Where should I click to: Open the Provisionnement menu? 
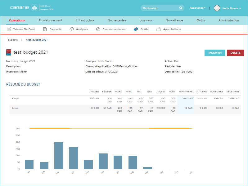pyautogui.click(x=50, y=20)
